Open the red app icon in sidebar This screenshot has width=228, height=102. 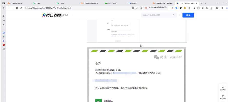click(4, 45)
